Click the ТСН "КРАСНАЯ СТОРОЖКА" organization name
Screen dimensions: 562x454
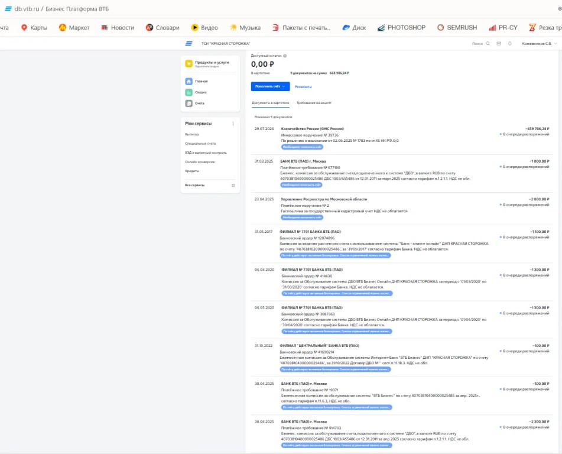(225, 43)
